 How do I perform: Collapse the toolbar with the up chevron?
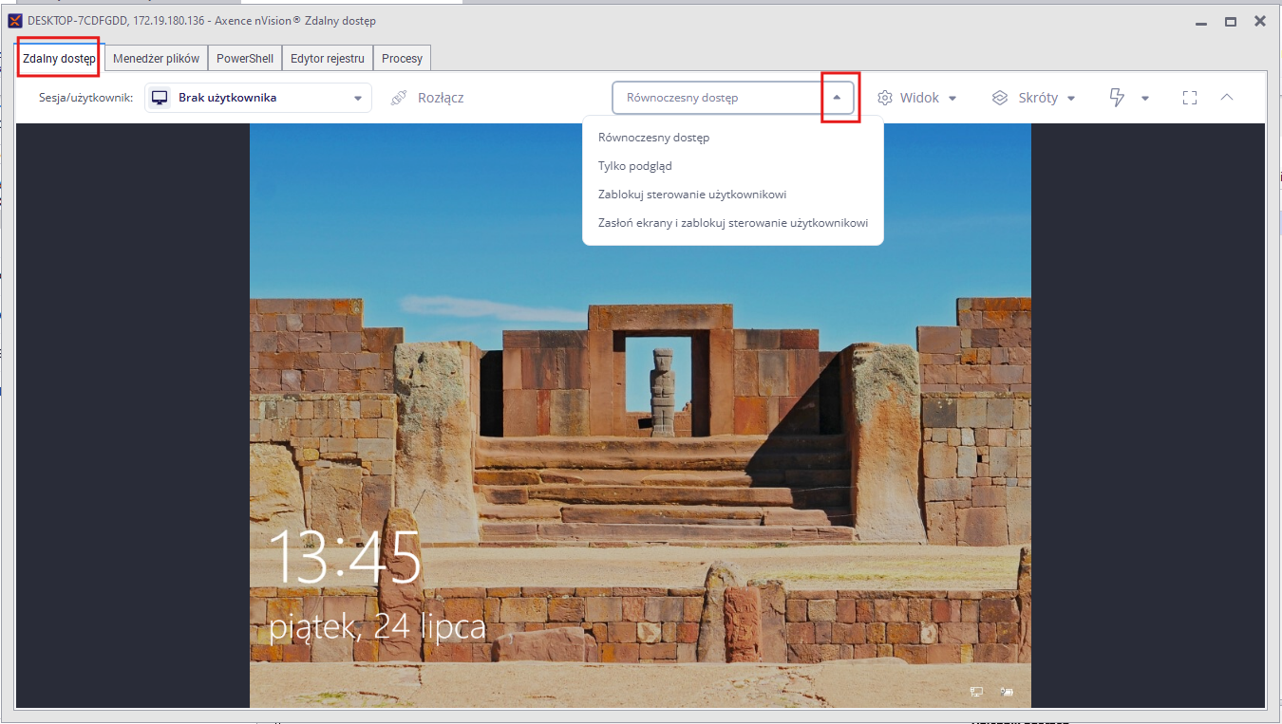pyautogui.click(x=1227, y=98)
